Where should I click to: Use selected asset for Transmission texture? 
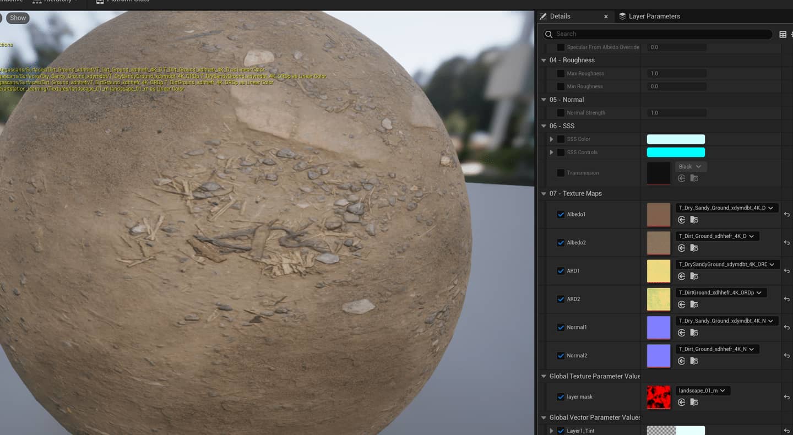tap(681, 178)
